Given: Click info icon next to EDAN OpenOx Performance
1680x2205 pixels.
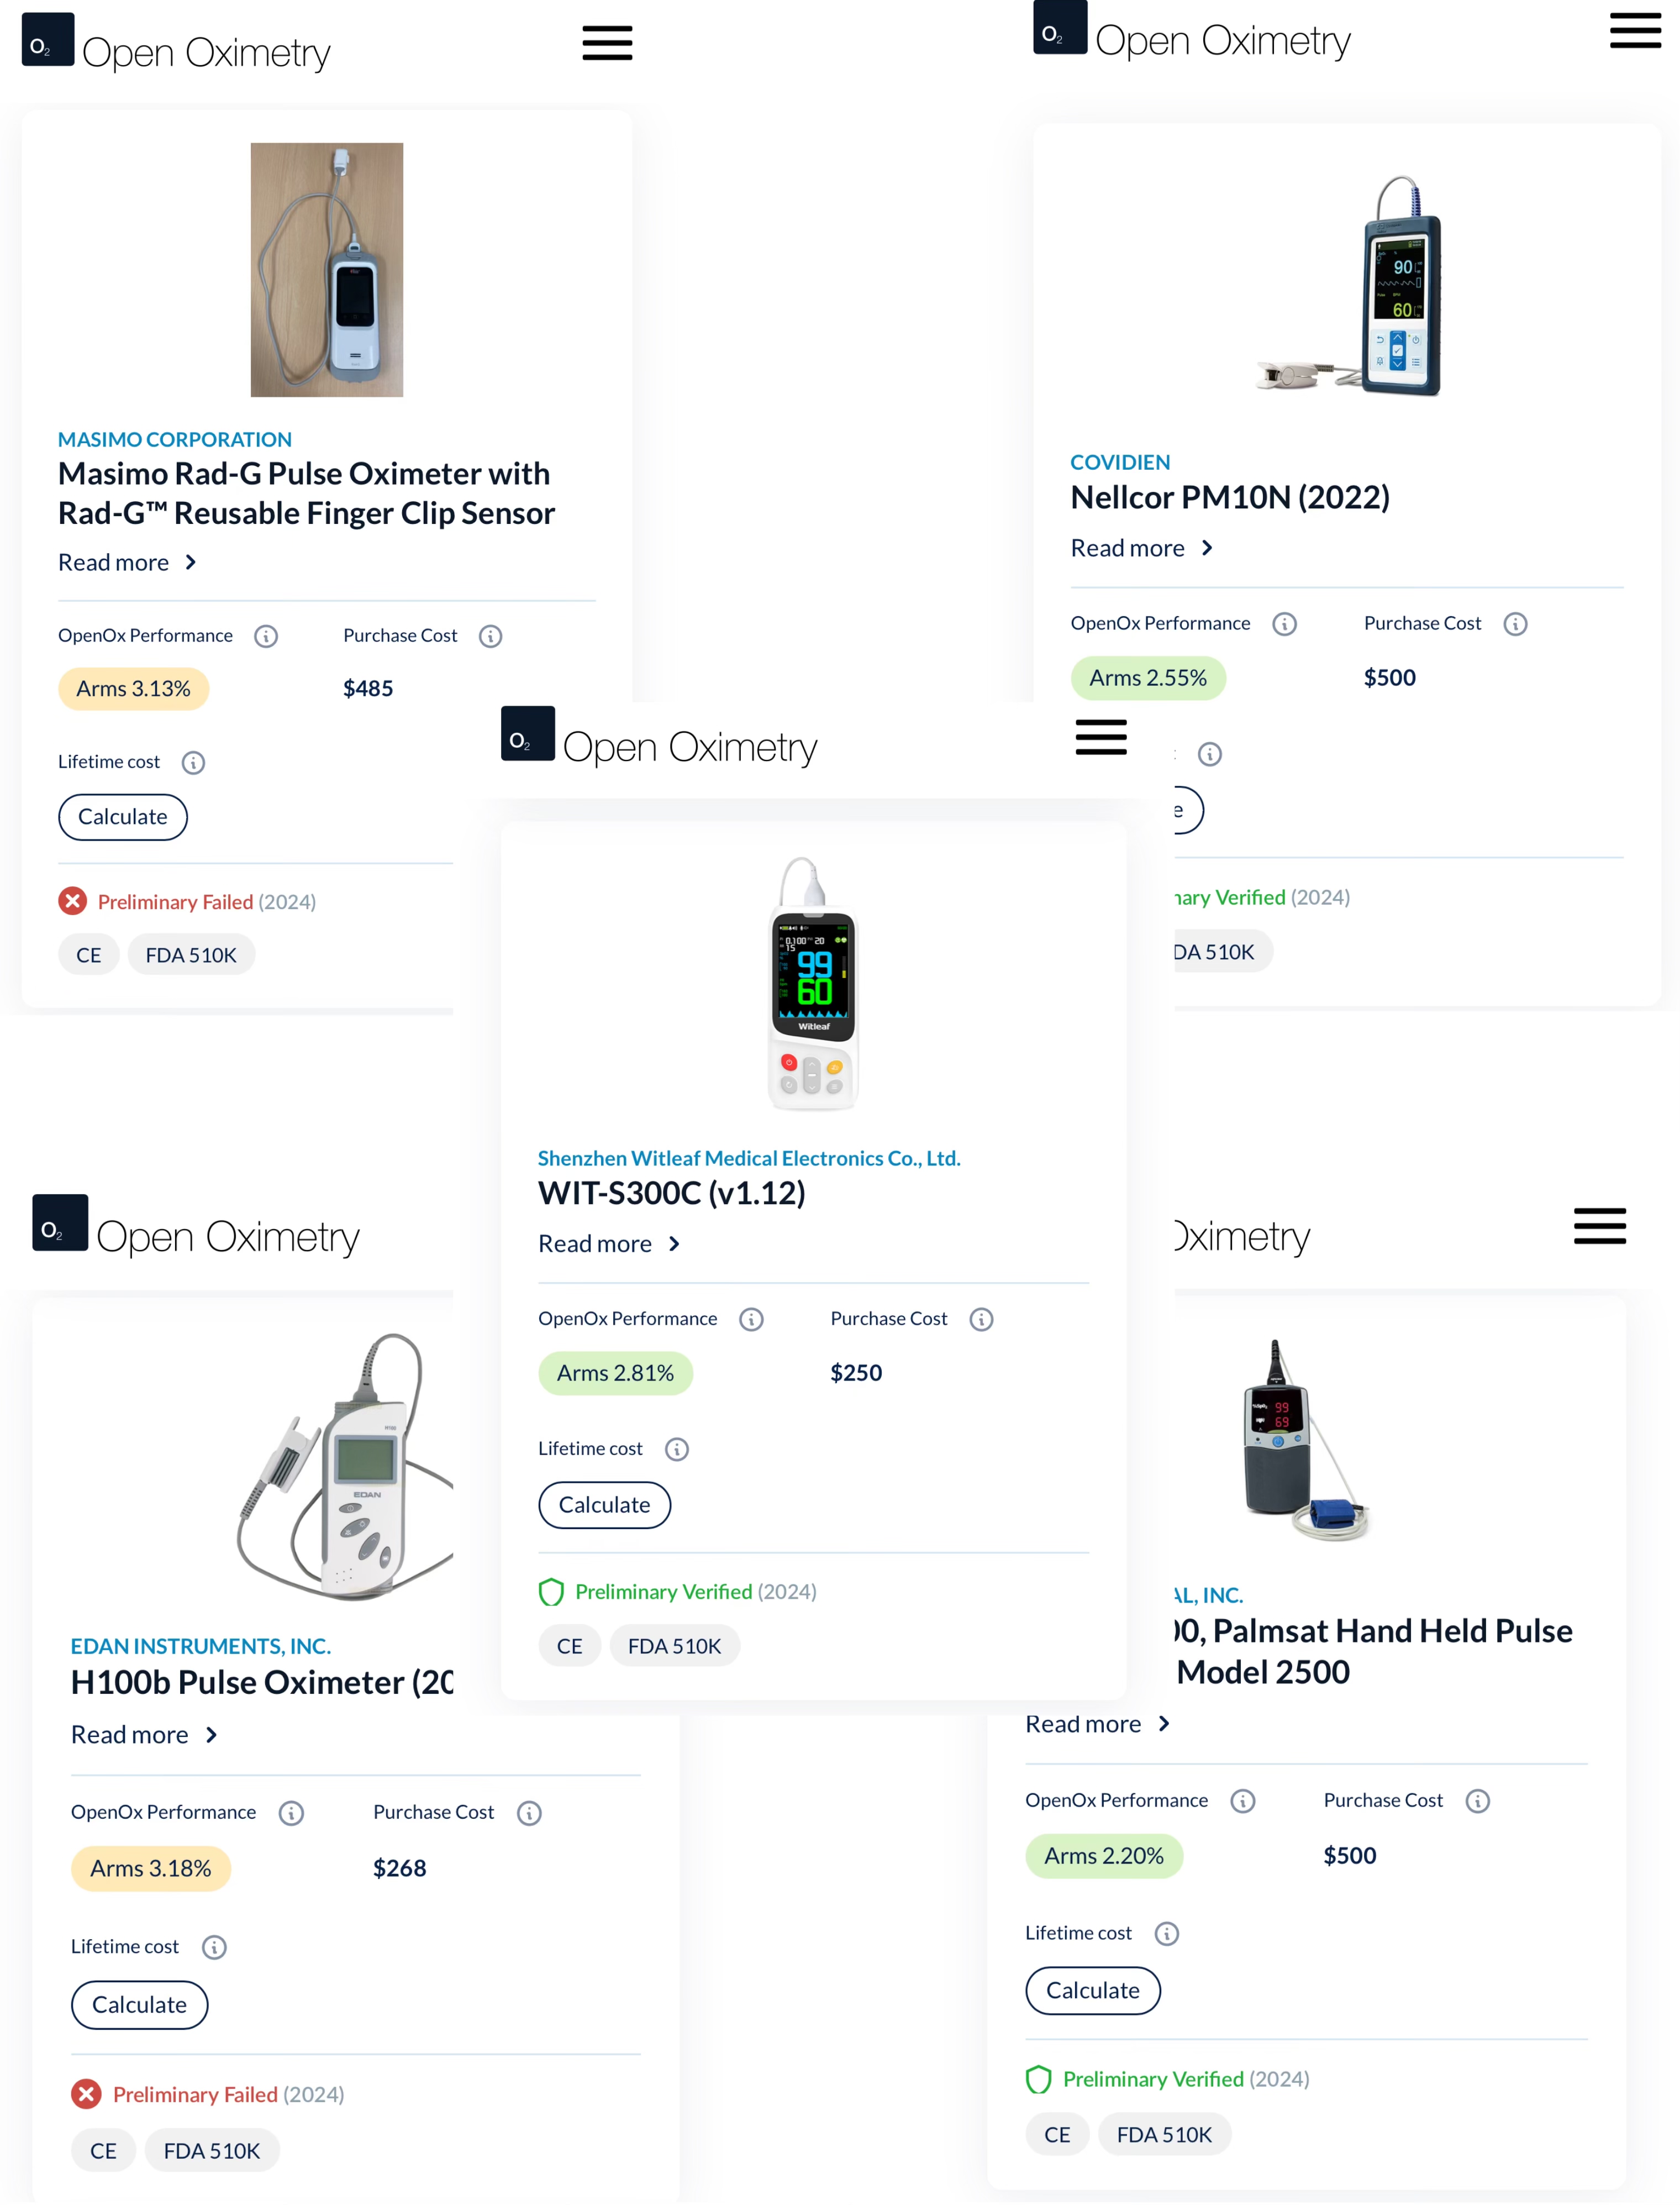Looking at the screenshot, I should coord(291,1813).
